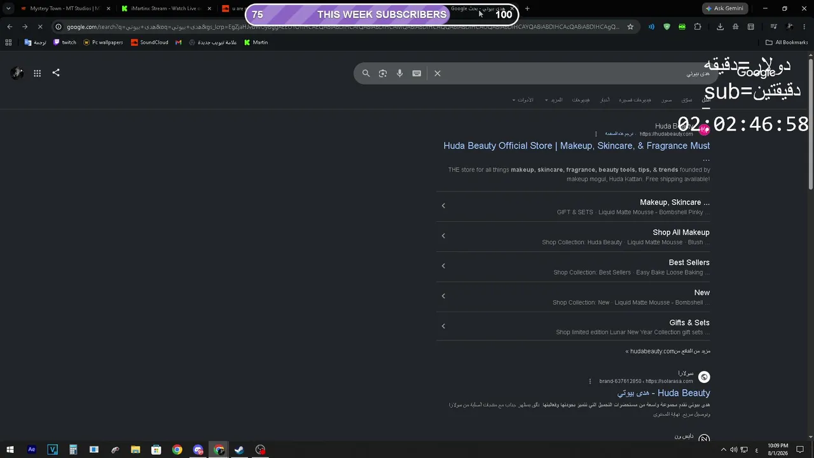The width and height of the screenshot is (814, 458).
Task: Clear the search box with X
Action: coord(438,73)
